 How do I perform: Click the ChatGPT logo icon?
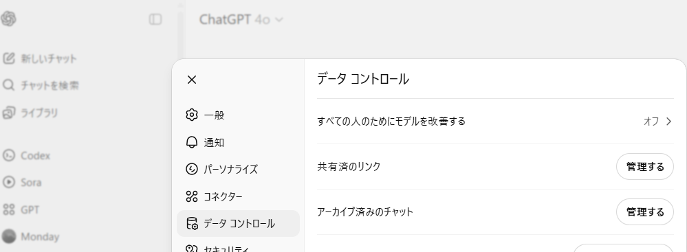[8, 19]
